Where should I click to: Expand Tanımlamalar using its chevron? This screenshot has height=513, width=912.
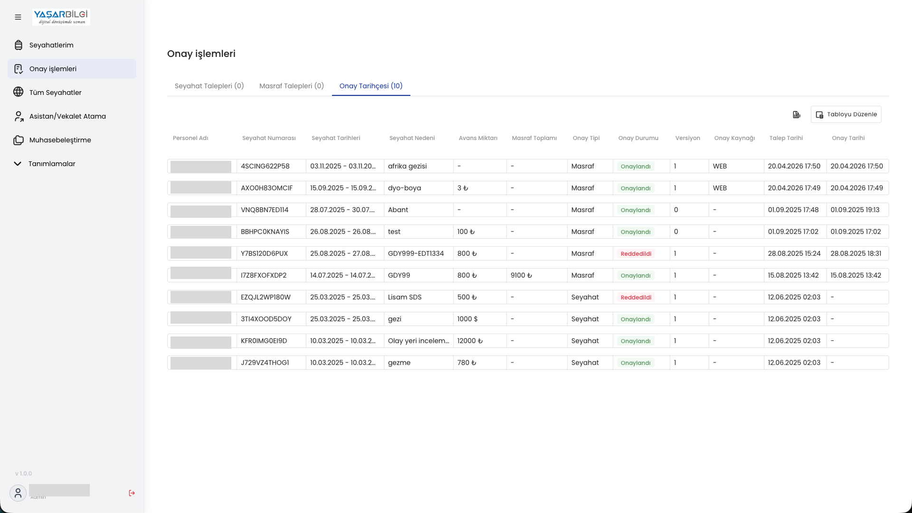coord(18,164)
